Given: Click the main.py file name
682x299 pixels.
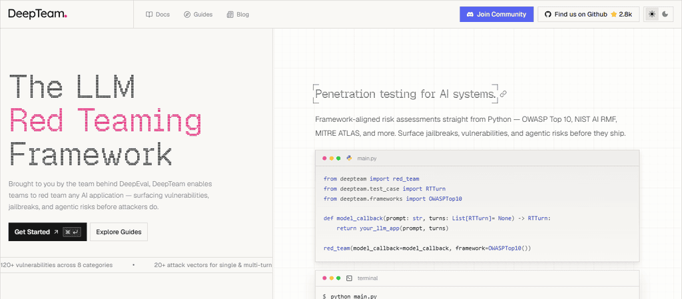Looking at the screenshot, I should click(367, 158).
